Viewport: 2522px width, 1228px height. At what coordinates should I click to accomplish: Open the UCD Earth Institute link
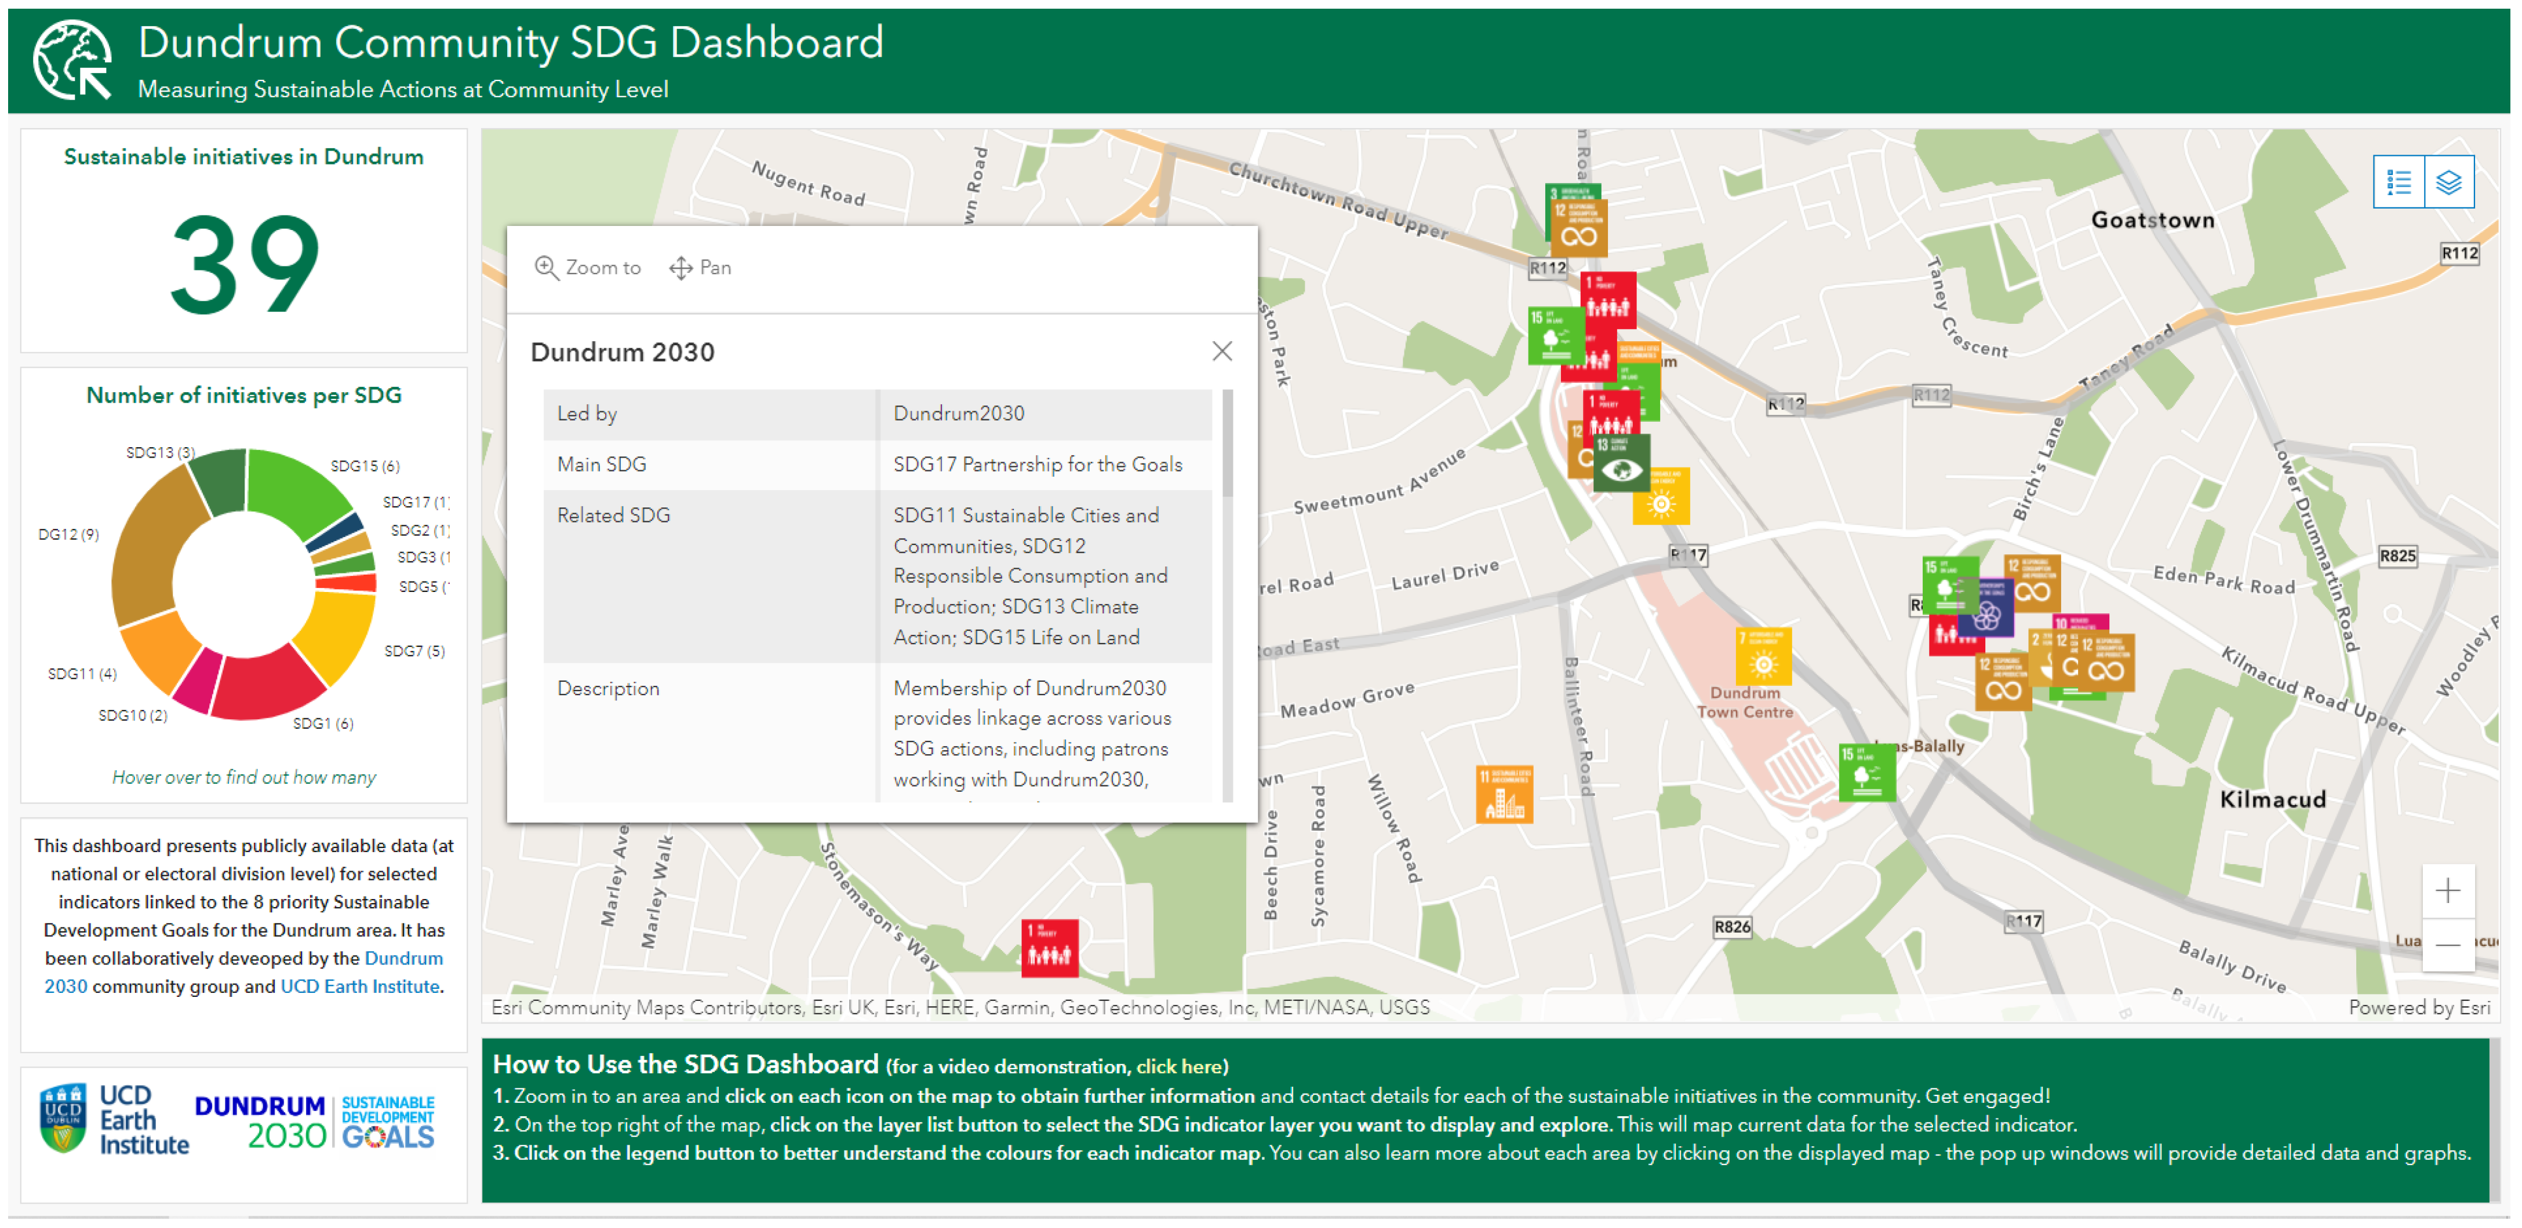click(x=359, y=986)
